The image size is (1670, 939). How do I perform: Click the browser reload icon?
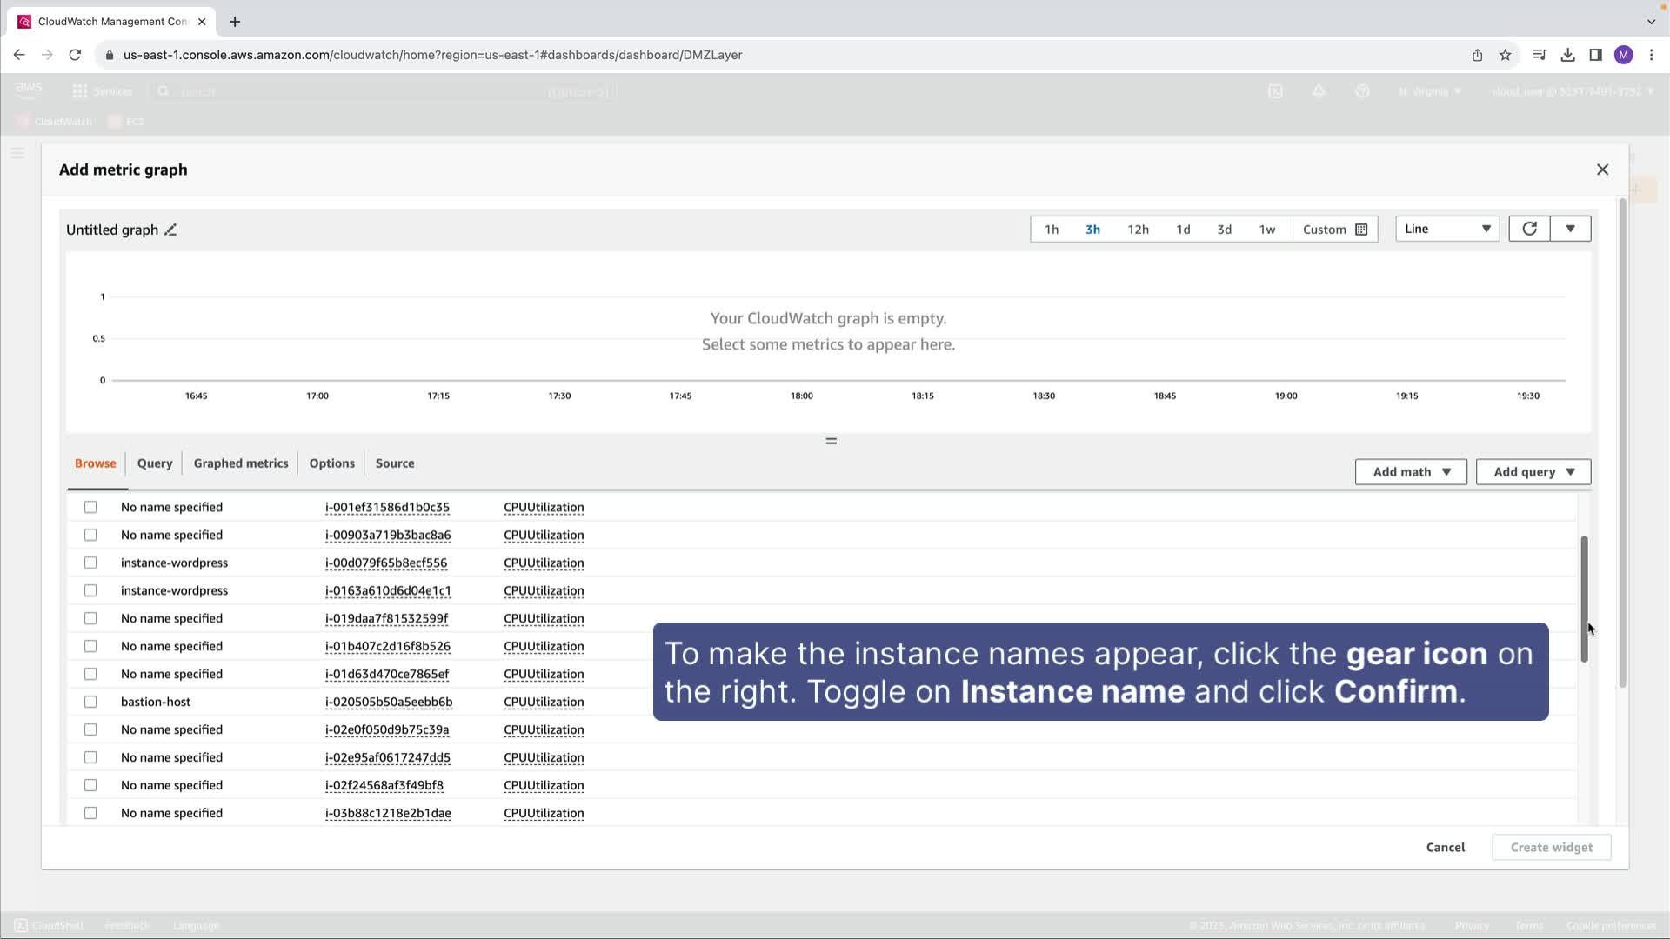coord(76,55)
